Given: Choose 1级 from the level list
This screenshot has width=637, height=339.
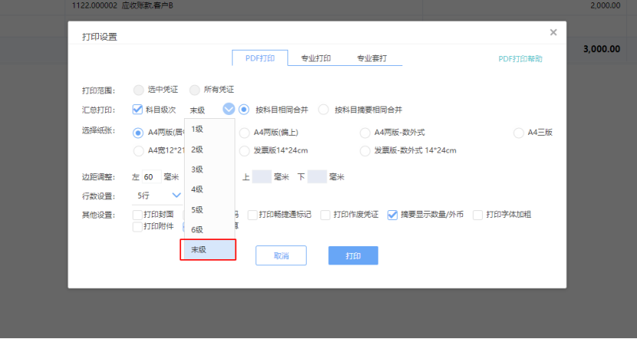Looking at the screenshot, I should coord(209,130).
